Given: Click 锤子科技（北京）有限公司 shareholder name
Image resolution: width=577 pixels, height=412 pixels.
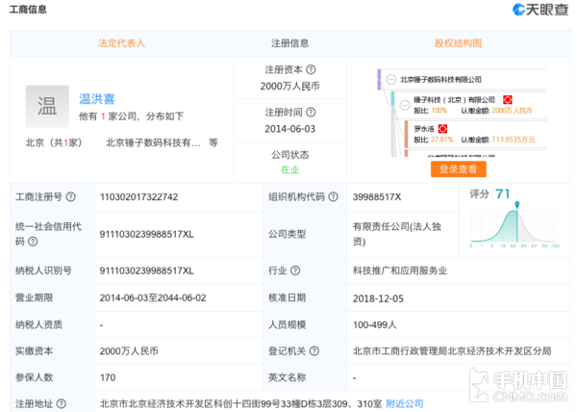Looking at the screenshot, I should (x=454, y=99).
